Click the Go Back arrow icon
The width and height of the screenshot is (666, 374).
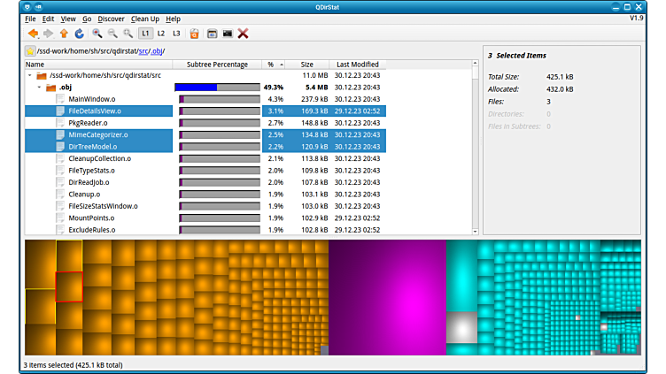coord(33,34)
